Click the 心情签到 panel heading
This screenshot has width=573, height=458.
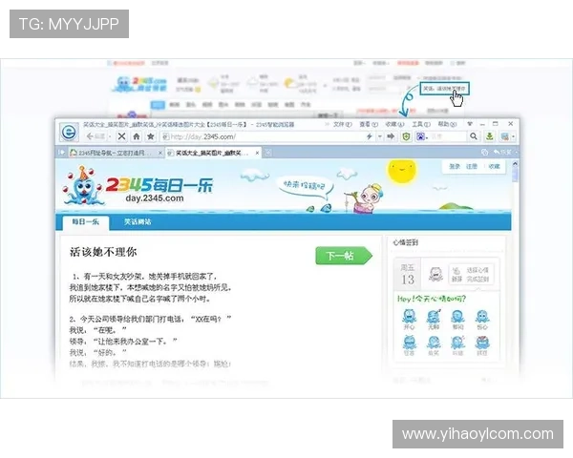pyautogui.click(x=405, y=242)
